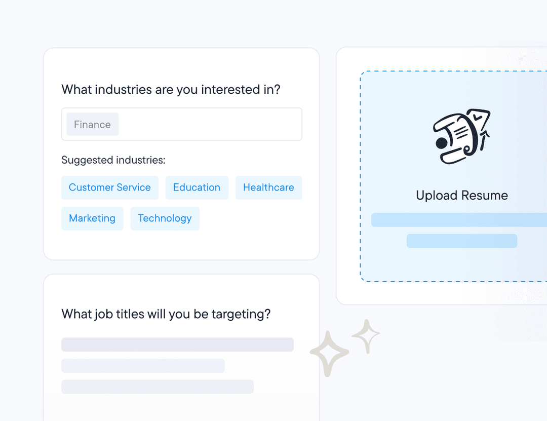Click the large sparkle star icon
The height and width of the screenshot is (421, 547).
pos(329,354)
